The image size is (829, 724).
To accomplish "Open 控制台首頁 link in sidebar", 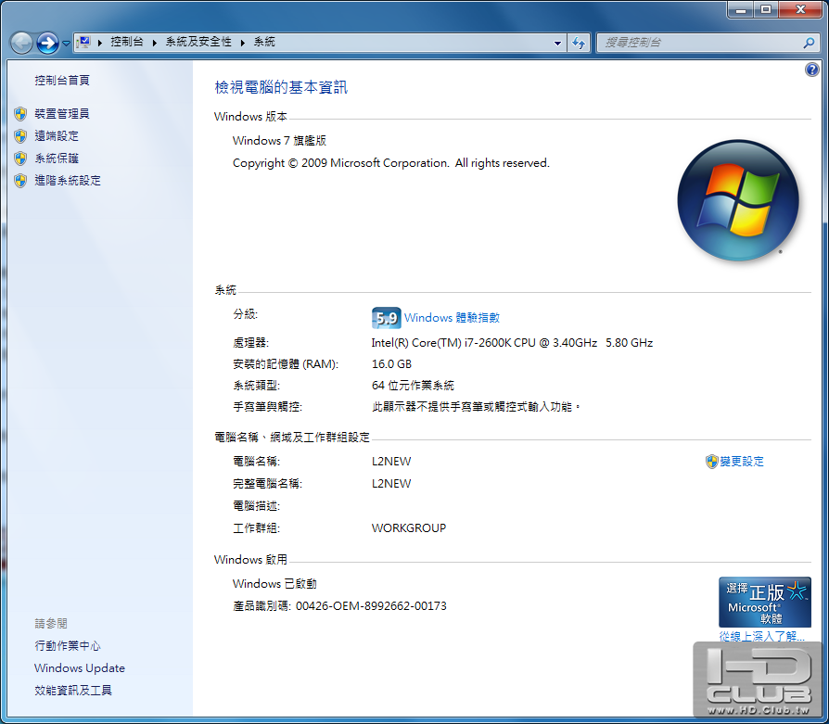I will point(62,81).
